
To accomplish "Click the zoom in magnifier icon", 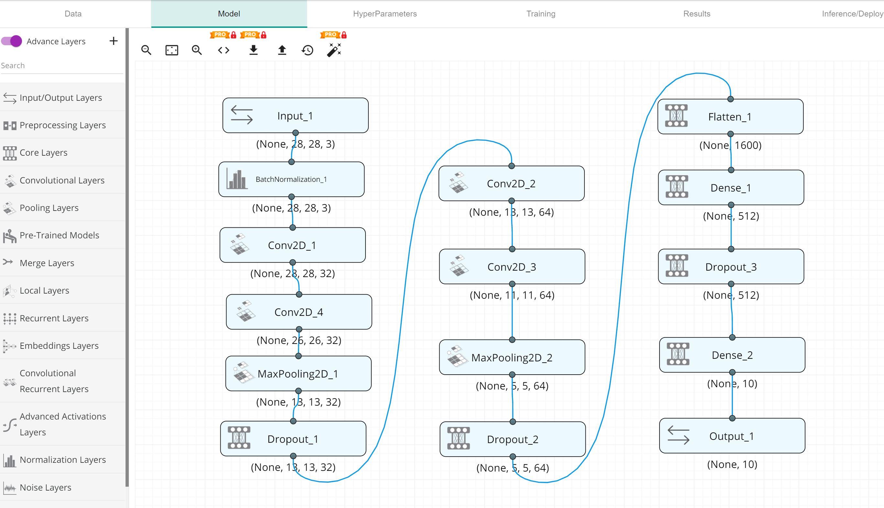I will pos(197,50).
